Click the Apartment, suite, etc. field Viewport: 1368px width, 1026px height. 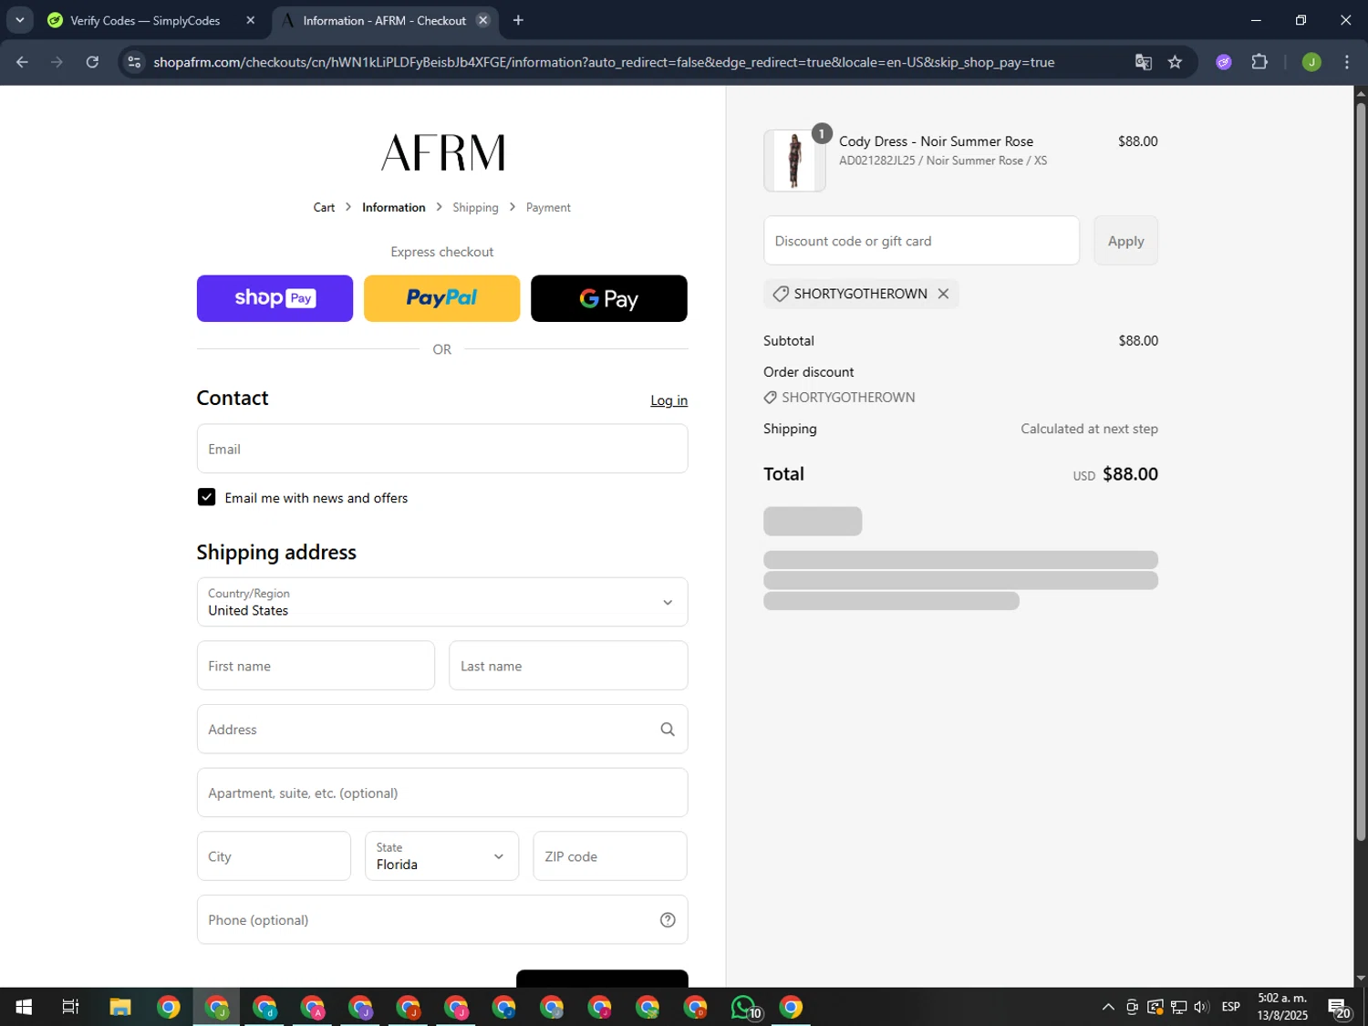pos(442,793)
